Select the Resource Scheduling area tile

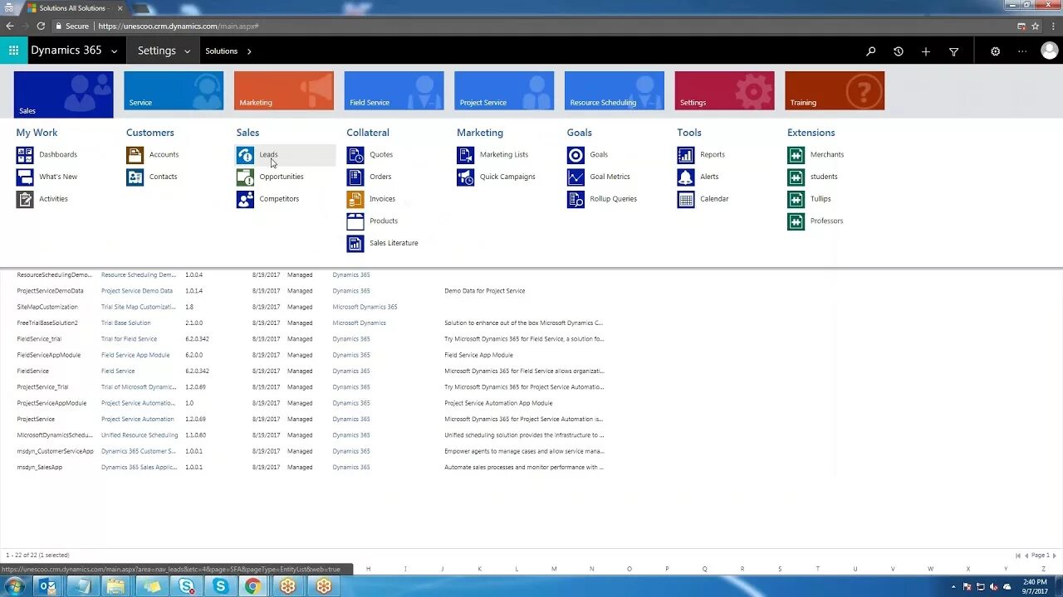(615, 91)
